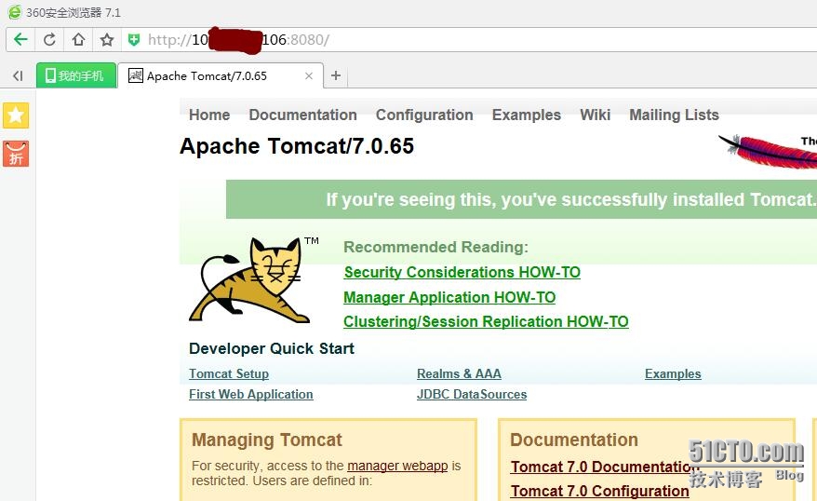
Task: Open the JDBC DataSources link
Action: tap(472, 394)
